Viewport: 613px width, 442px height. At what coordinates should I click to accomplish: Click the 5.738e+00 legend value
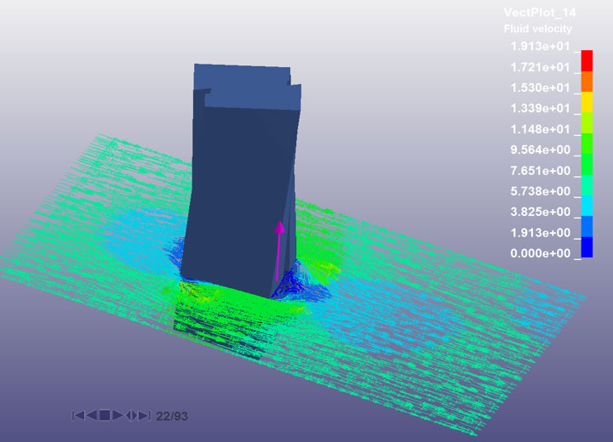[x=541, y=191]
